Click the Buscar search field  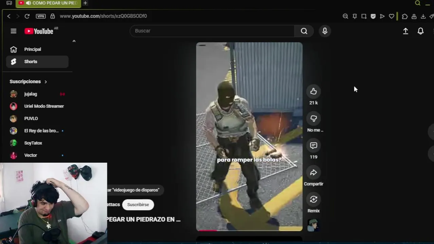pos(212,31)
